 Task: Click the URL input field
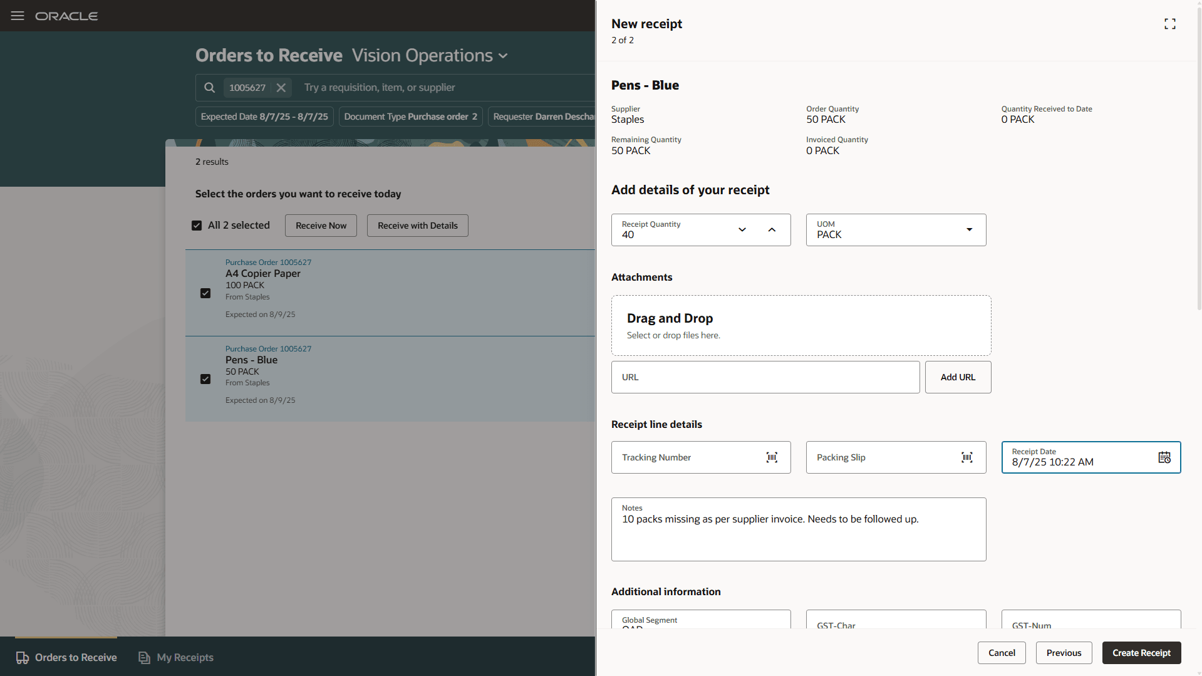[765, 377]
